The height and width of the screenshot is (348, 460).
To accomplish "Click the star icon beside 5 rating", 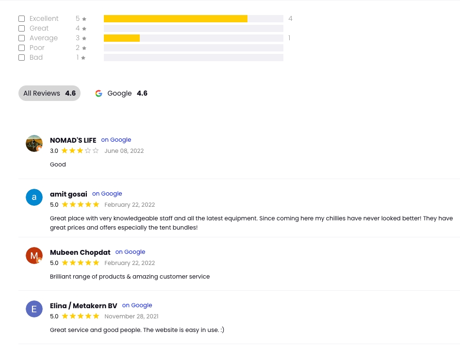I will point(84,19).
